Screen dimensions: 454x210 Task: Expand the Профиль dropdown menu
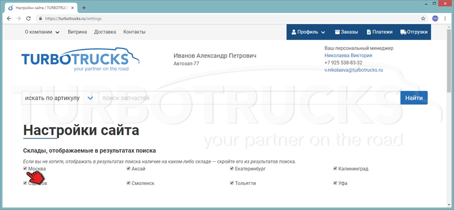[308, 32]
